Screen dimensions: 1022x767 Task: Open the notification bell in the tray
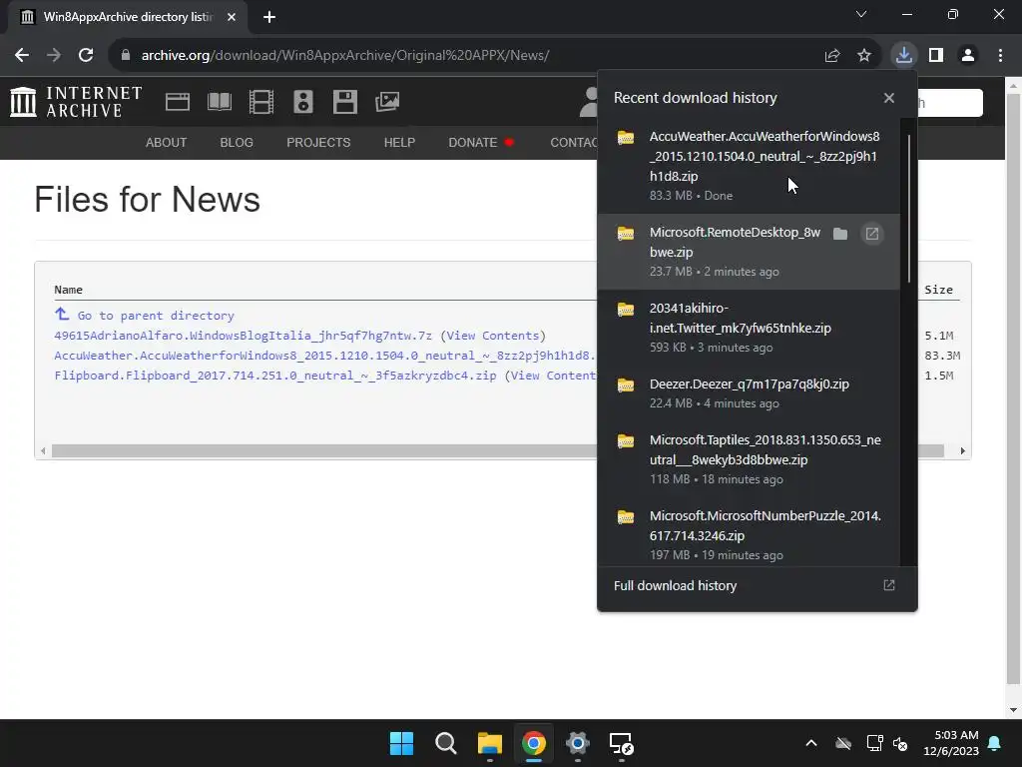(995, 743)
